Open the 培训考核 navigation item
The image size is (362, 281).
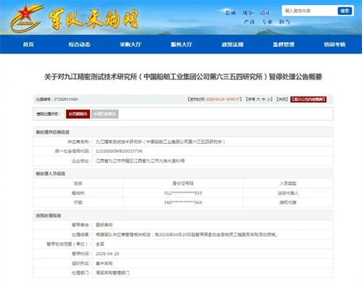click(334, 44)
